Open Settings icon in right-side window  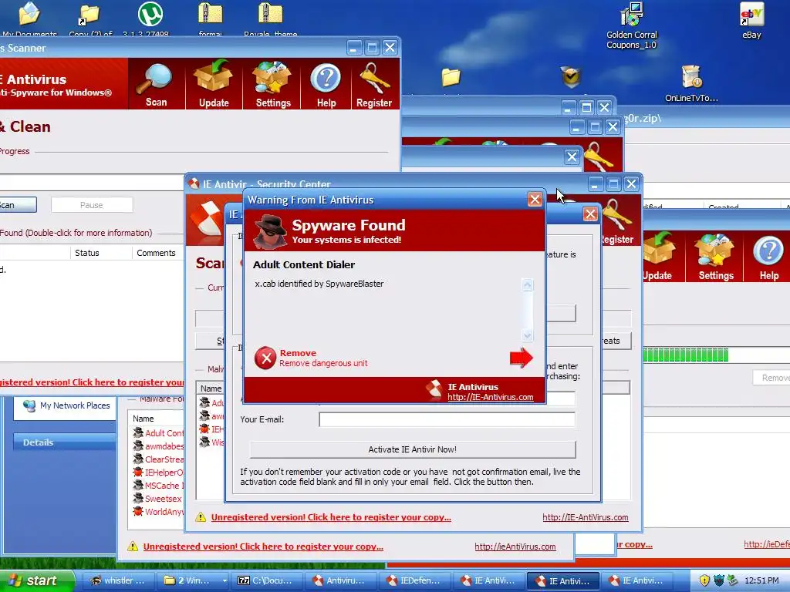click(715, 257)
